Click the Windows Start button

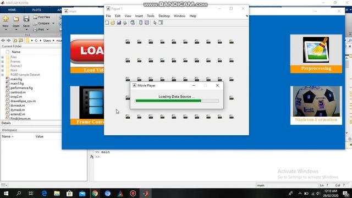click(6, 193)
